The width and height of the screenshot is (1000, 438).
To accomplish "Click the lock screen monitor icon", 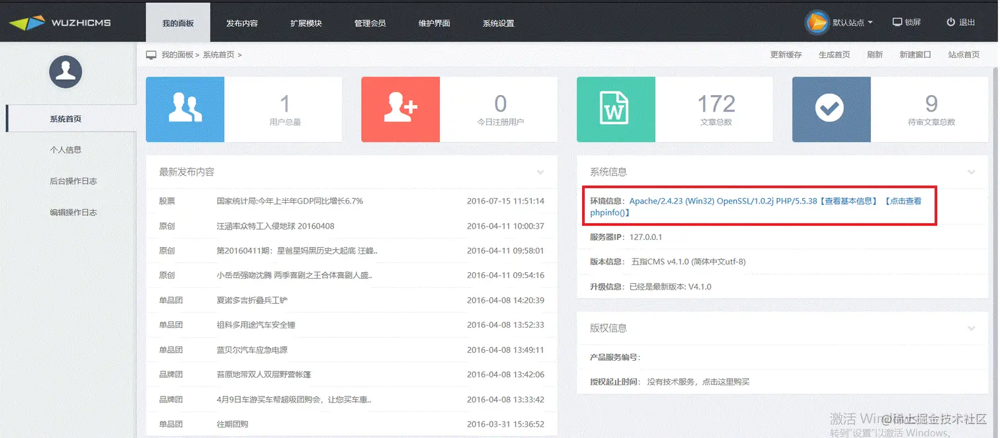I will pos(897,22).
